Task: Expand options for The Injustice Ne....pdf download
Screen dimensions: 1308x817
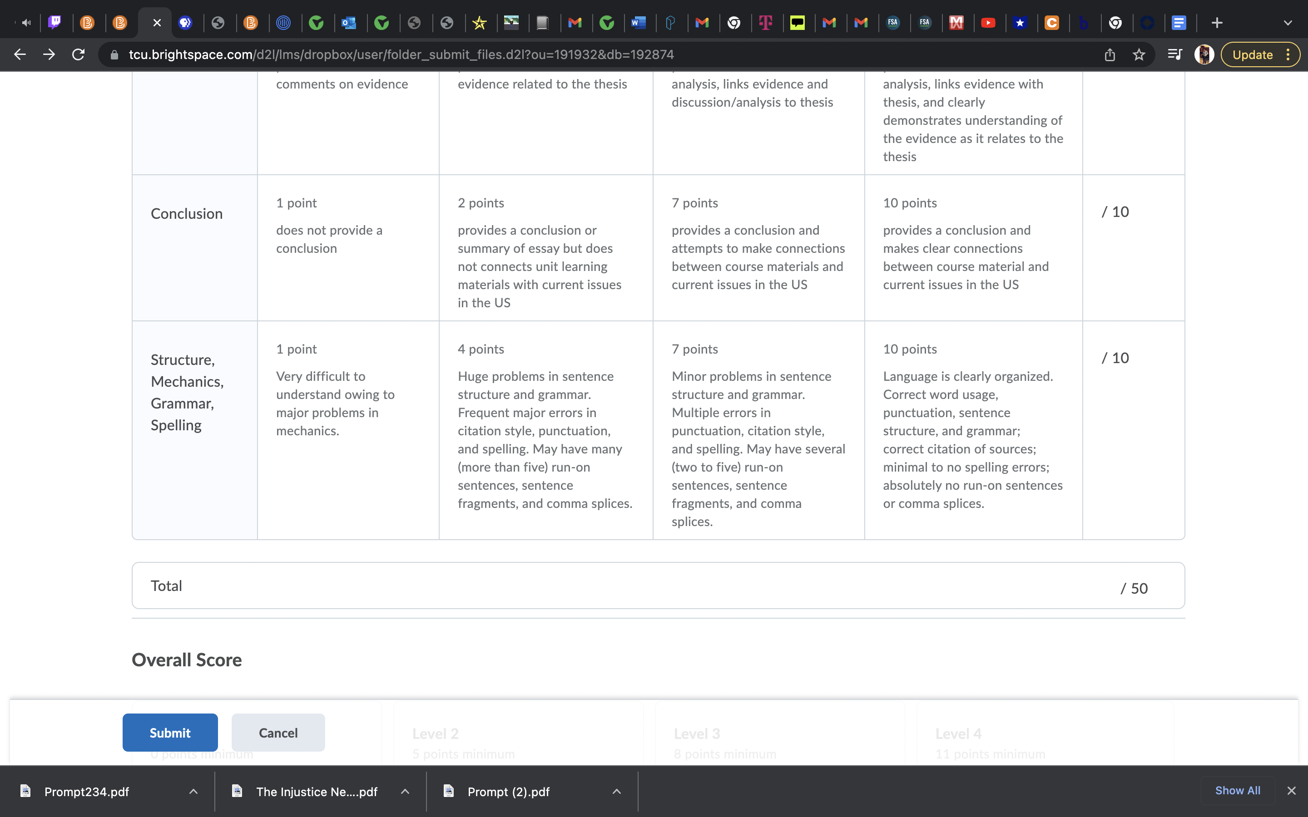Action: point(405,792)
